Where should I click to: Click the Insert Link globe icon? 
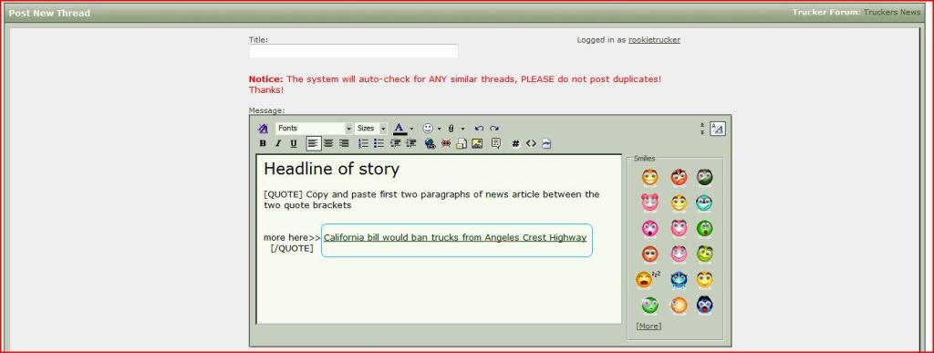(431, 143)
